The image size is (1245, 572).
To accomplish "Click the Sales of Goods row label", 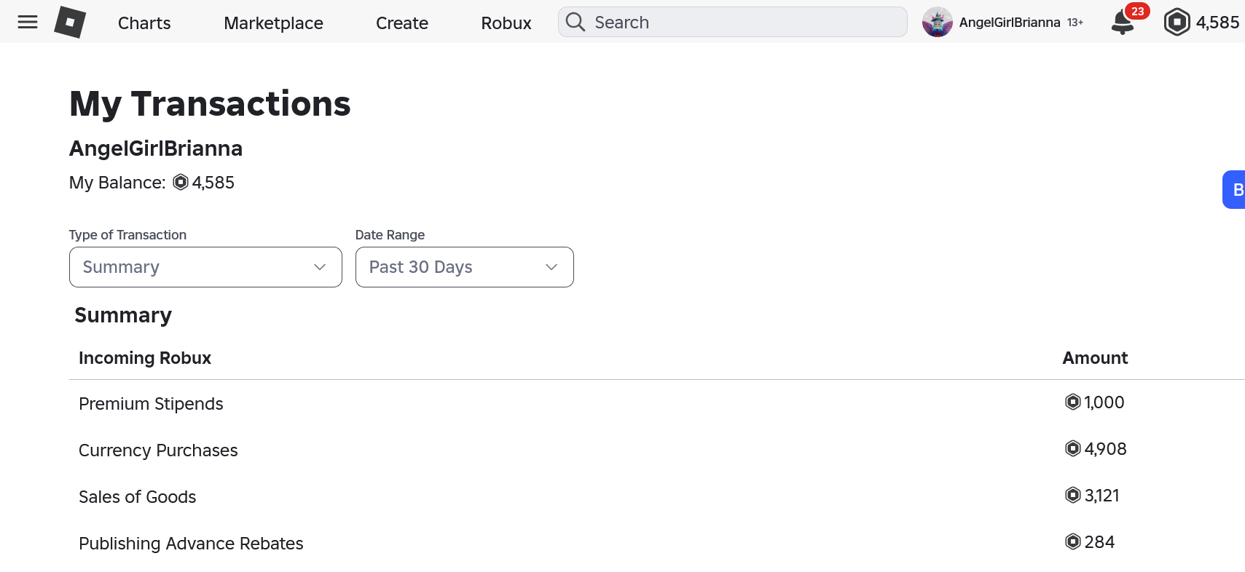I will [x=138, y=497].
